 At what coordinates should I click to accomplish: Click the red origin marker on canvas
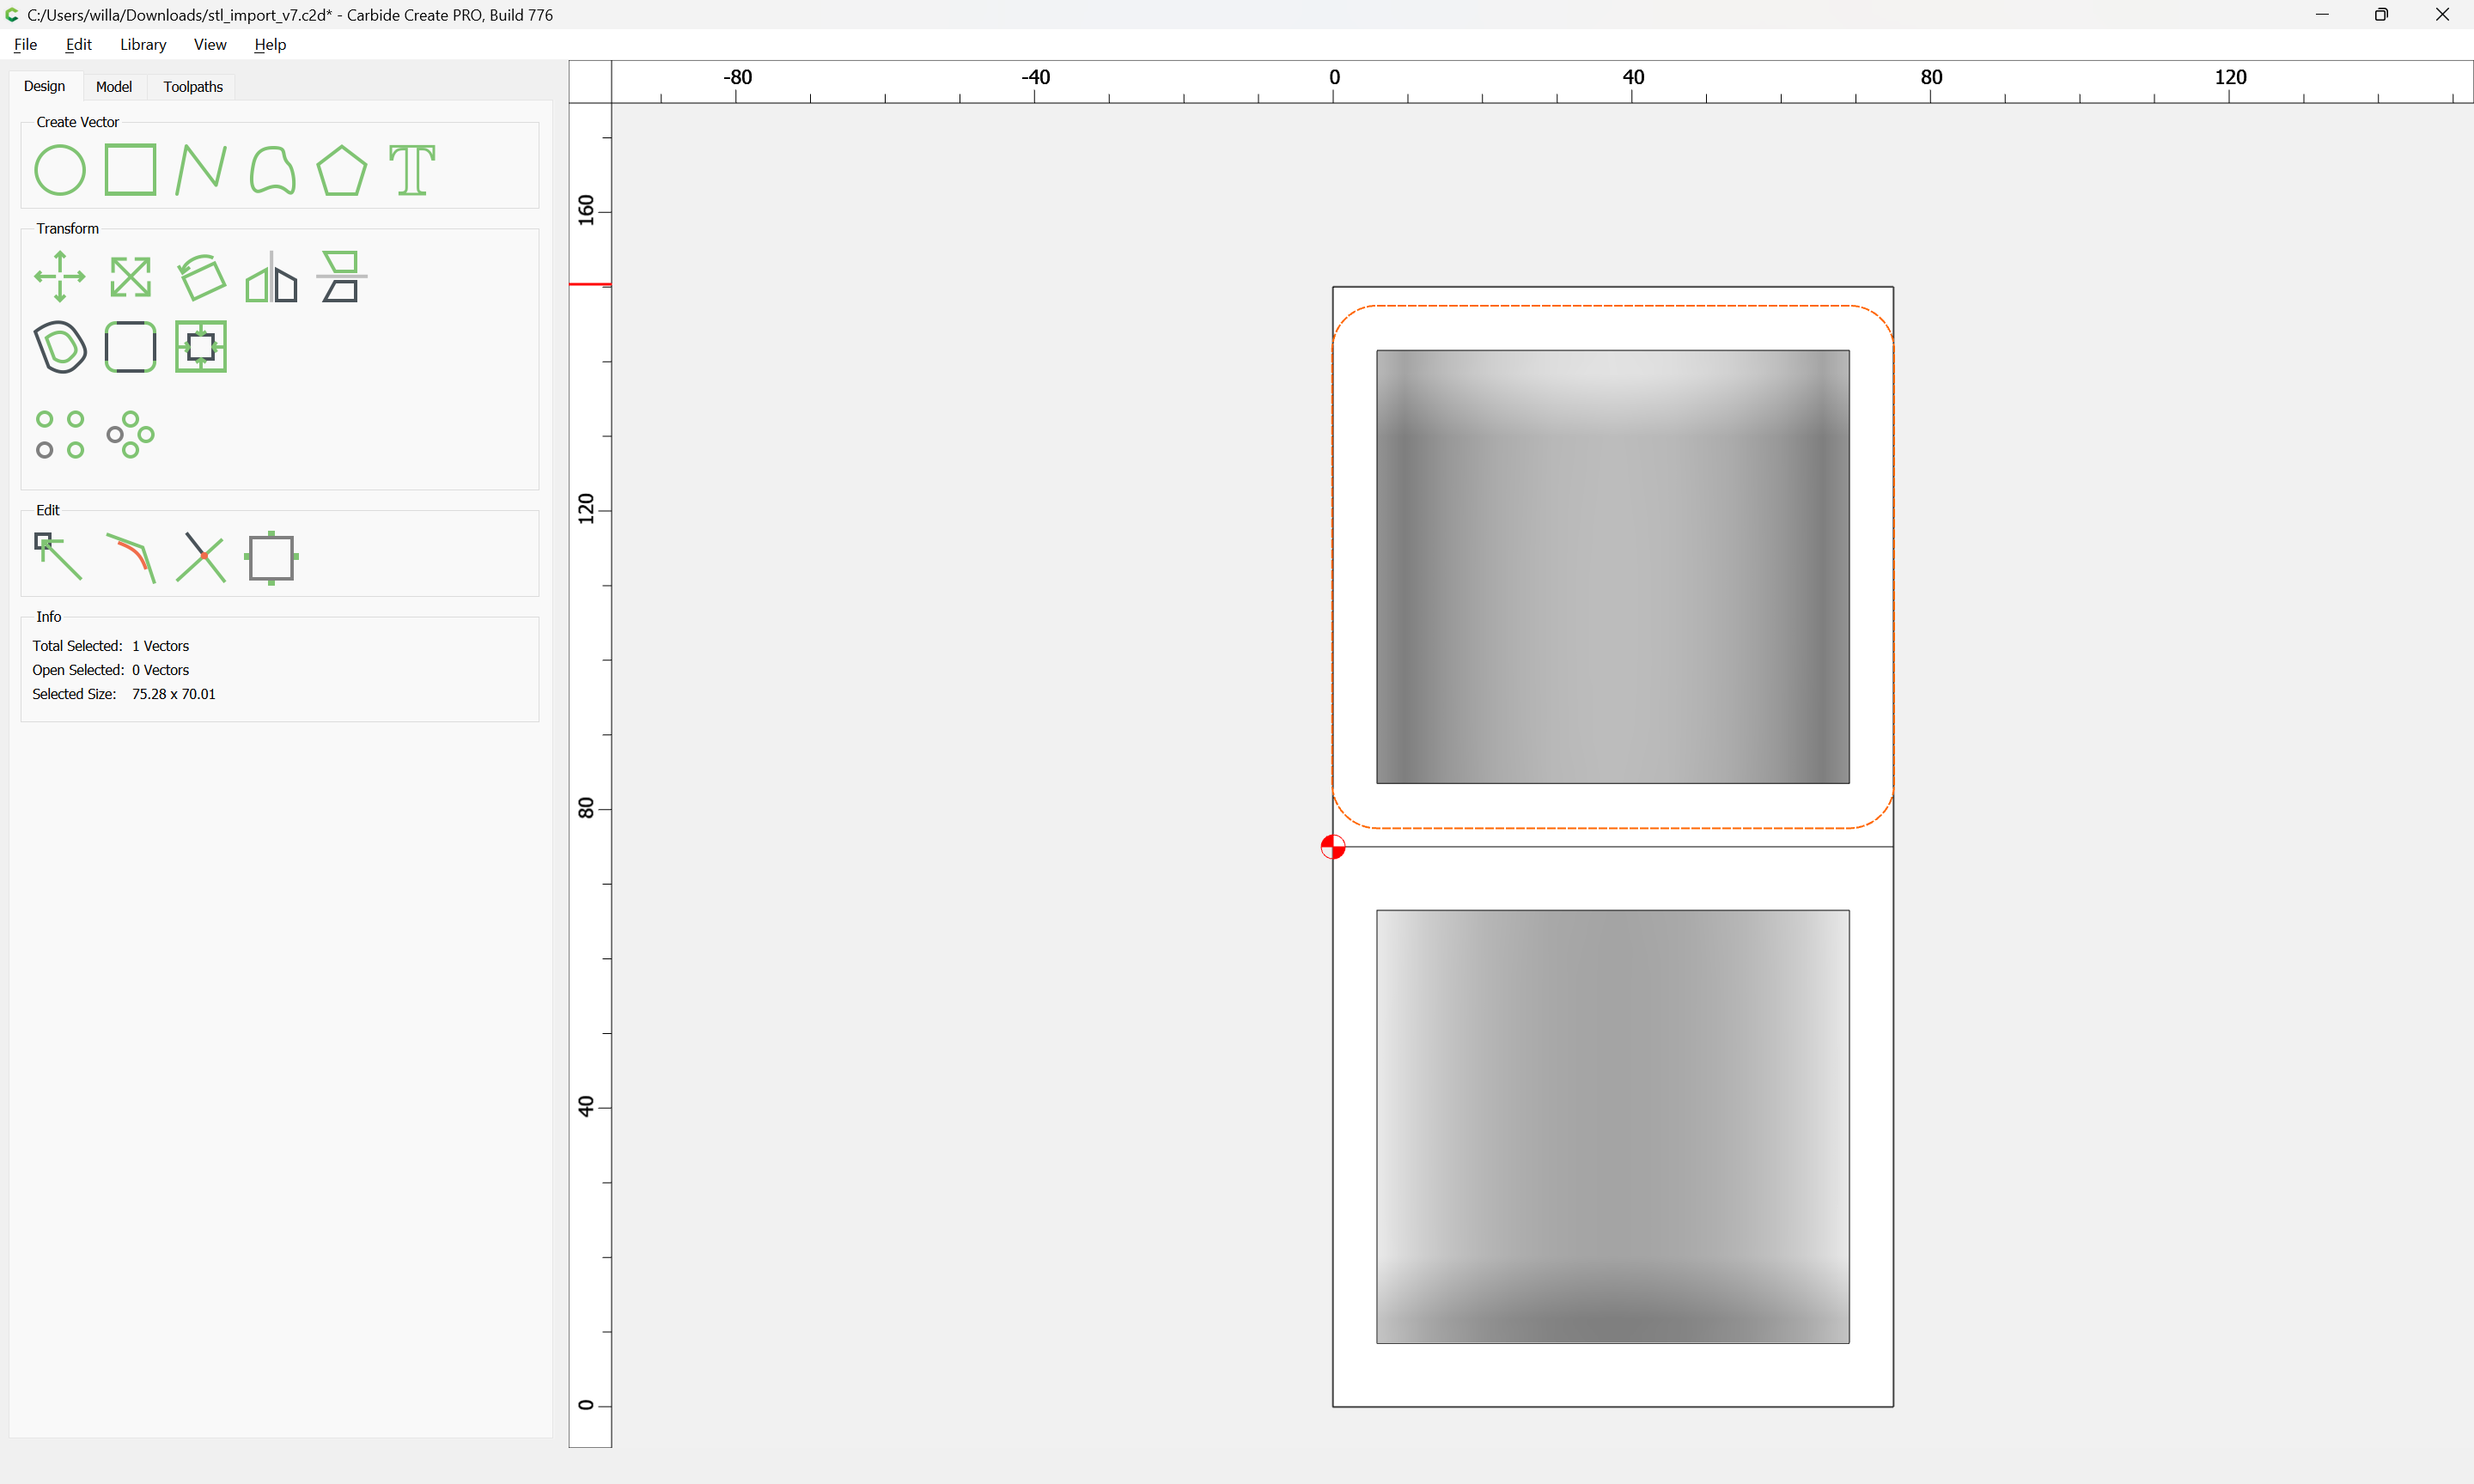click(1332, 847)
